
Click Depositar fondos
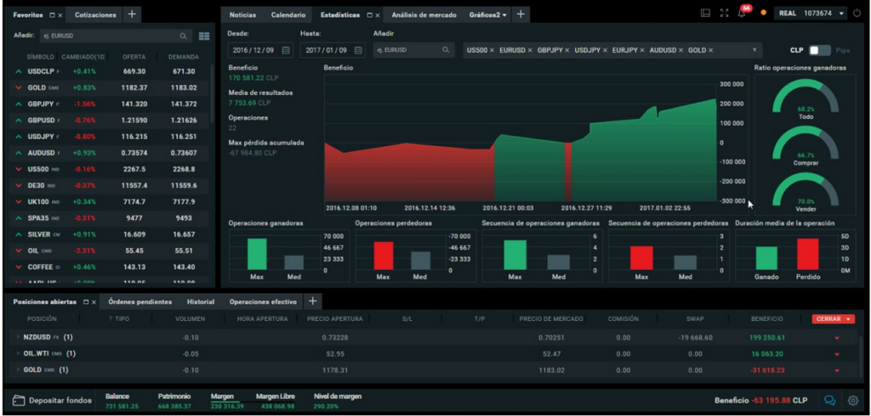53,401
